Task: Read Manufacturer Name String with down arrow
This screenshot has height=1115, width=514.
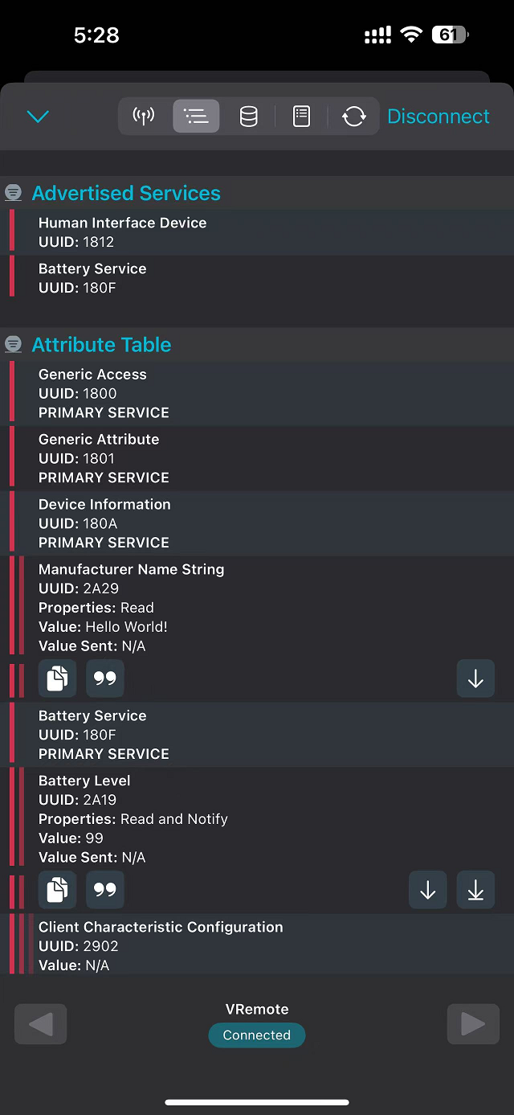Action: tap(475, 679)
